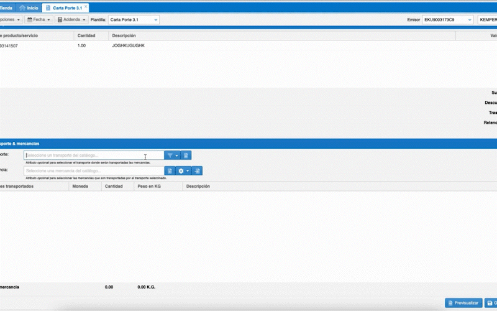Focus the 'Seleccione una mercancía' input field
This screenshot has height=311, width=497.
click(x=93, y=170)
